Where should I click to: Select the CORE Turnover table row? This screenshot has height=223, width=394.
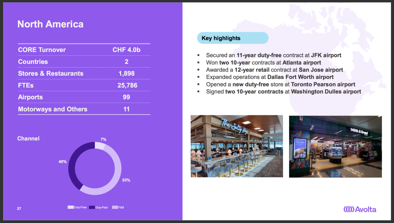[84, 50]
